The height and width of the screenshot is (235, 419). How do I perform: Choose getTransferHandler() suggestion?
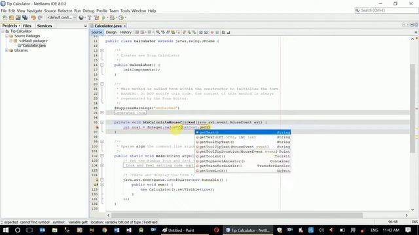pyautogui.click(x=242, y=166)
